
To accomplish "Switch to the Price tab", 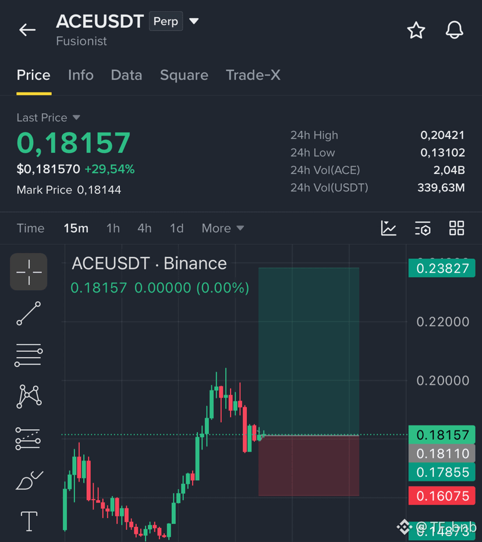I will [34, 75].
